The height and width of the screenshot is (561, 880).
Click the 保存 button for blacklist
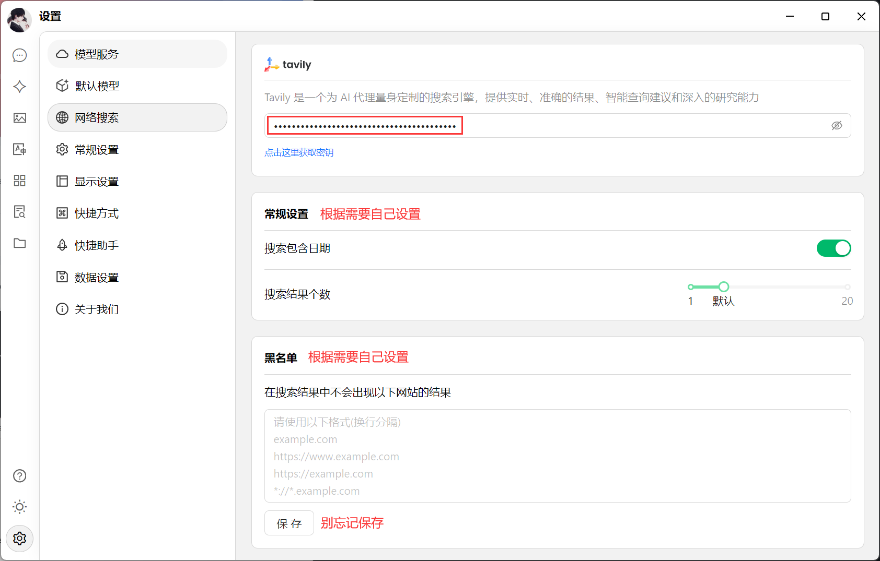tap(289, 523)
